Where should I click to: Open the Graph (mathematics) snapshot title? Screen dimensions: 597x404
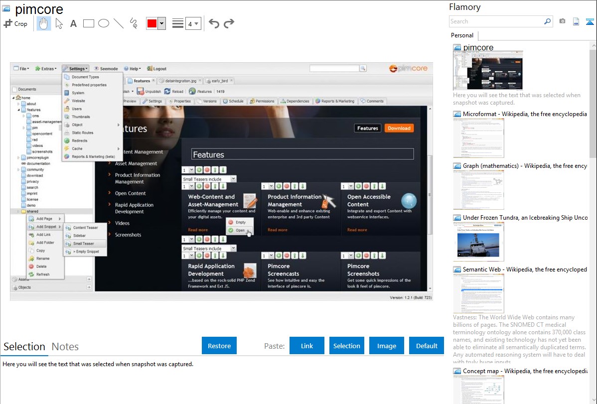pyautogui.click(x=525, y=166)
